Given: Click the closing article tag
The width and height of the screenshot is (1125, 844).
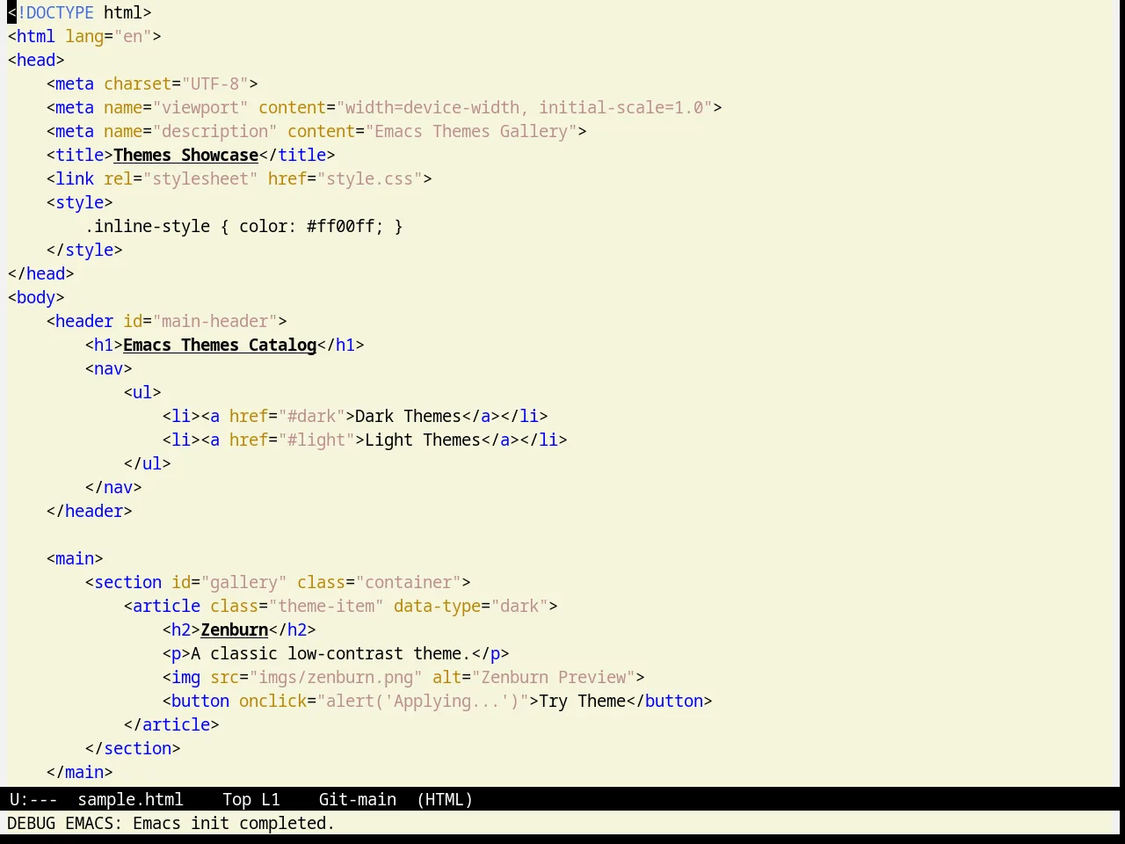Looking at the screenshot, I should [171, 724].
